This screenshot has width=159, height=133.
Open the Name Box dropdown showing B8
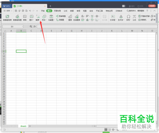click(23, 26)
